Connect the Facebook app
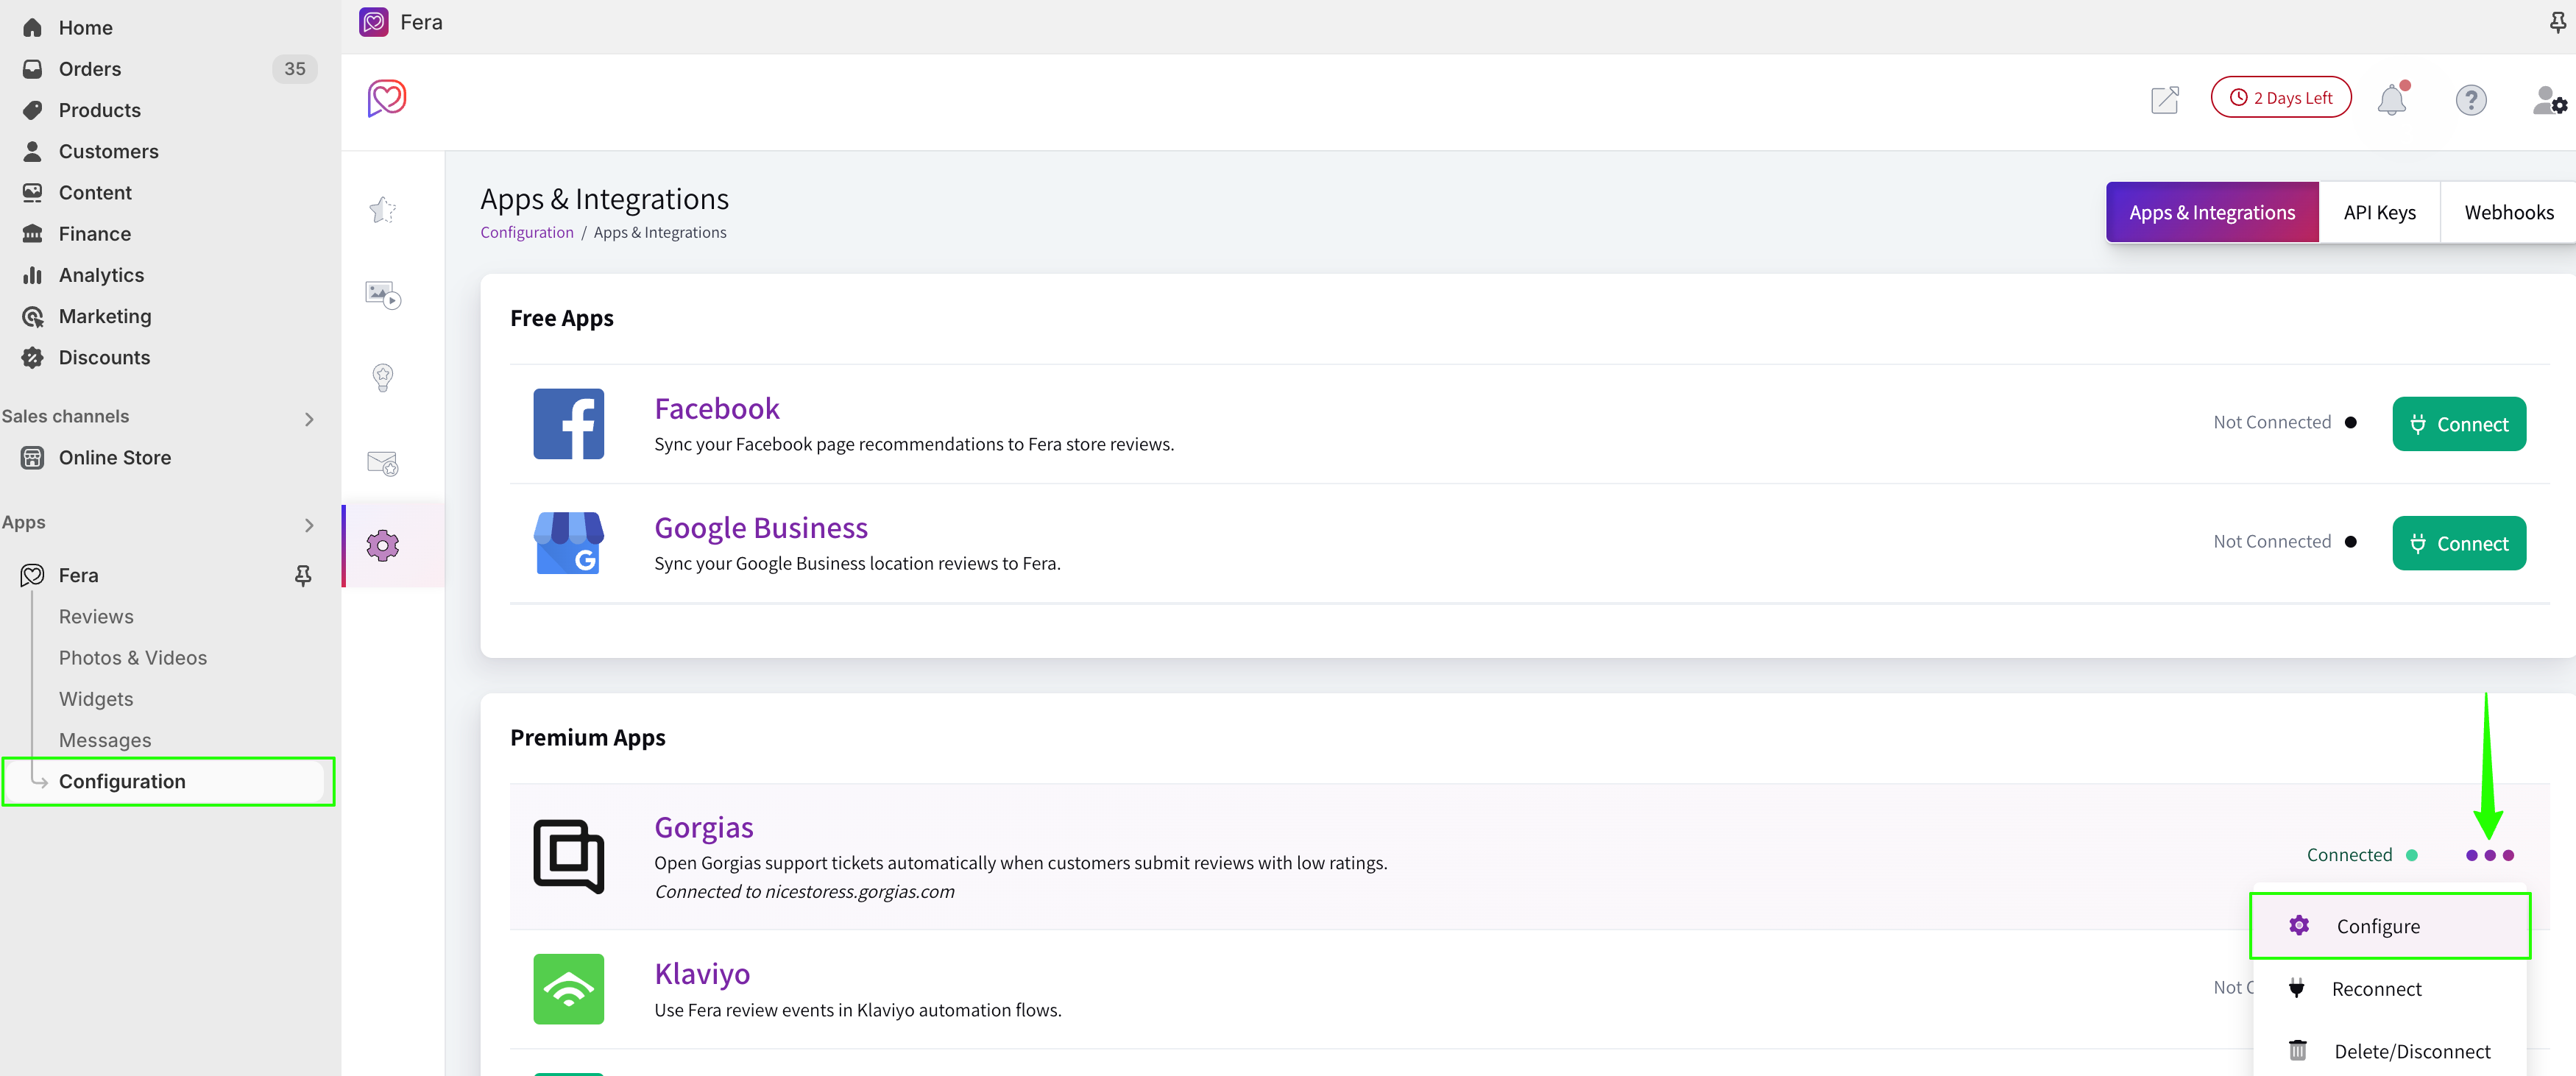Image resolution: width=2576 pixels, height=1076 pixels. 2459,424
